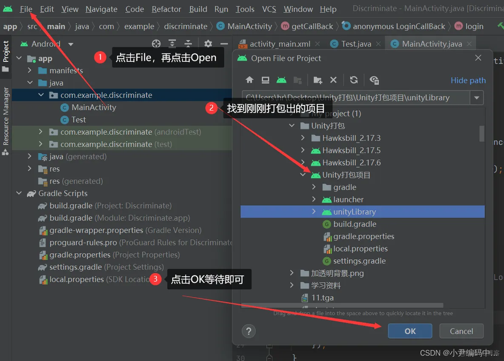Click the Home directory icon in dialog
The height and width of the screenshot is (361, 504).
[x=249, y=80]
